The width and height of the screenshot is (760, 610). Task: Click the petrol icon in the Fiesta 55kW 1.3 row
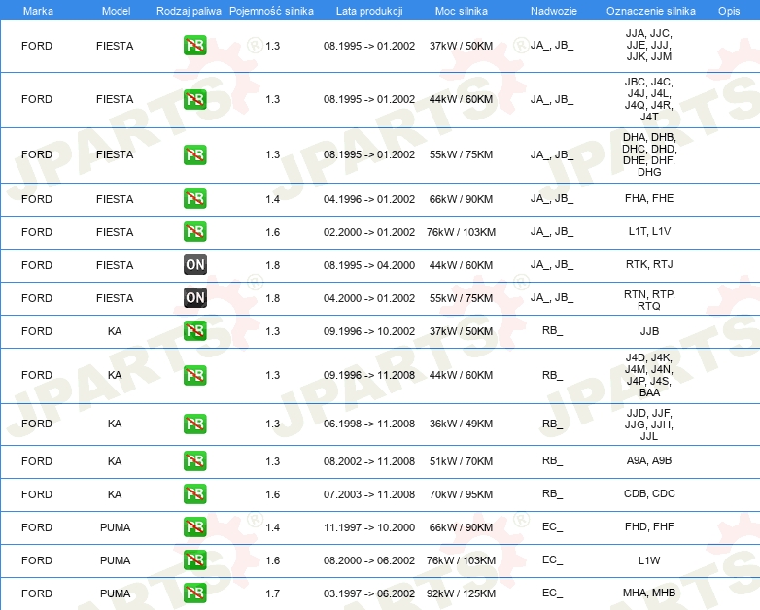(194, 154)
